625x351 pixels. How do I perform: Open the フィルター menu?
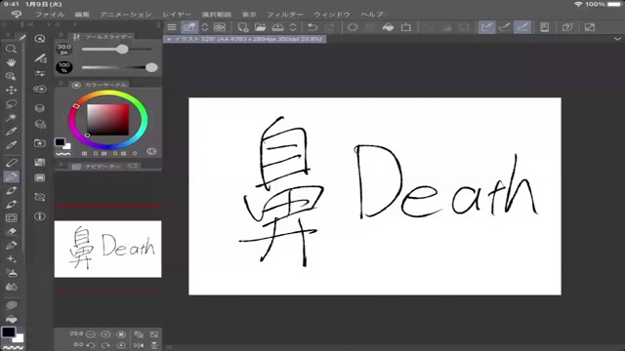tap(285, 15)
